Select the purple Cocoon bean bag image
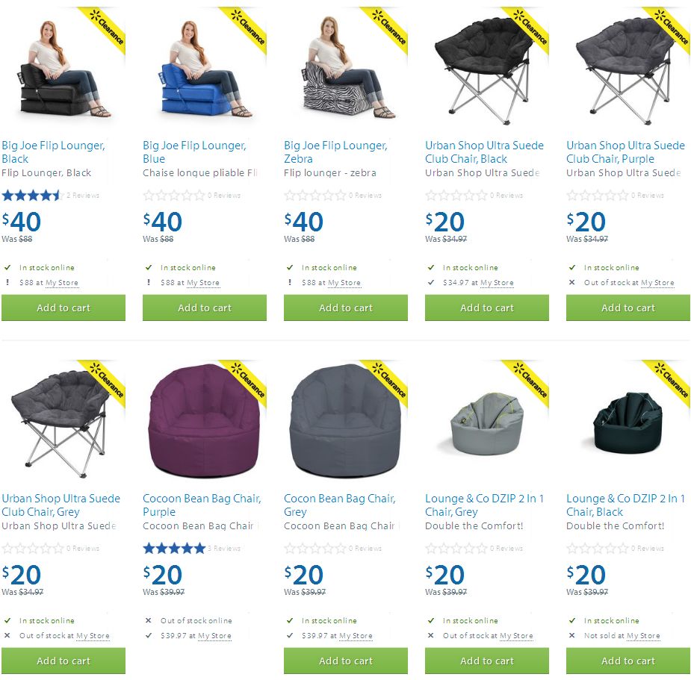Image resolution: width=691 pixels, height=680 pixels. pyautogui.click(x=204, y=420)
